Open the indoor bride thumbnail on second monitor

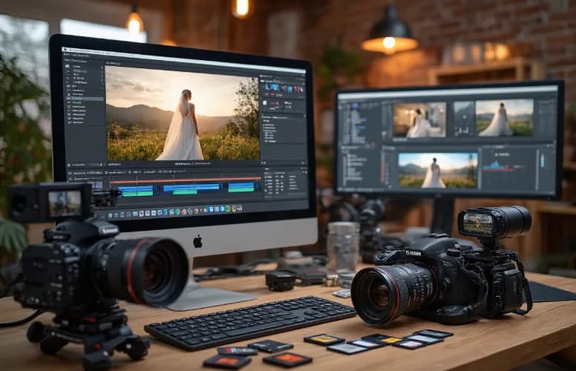419,120
